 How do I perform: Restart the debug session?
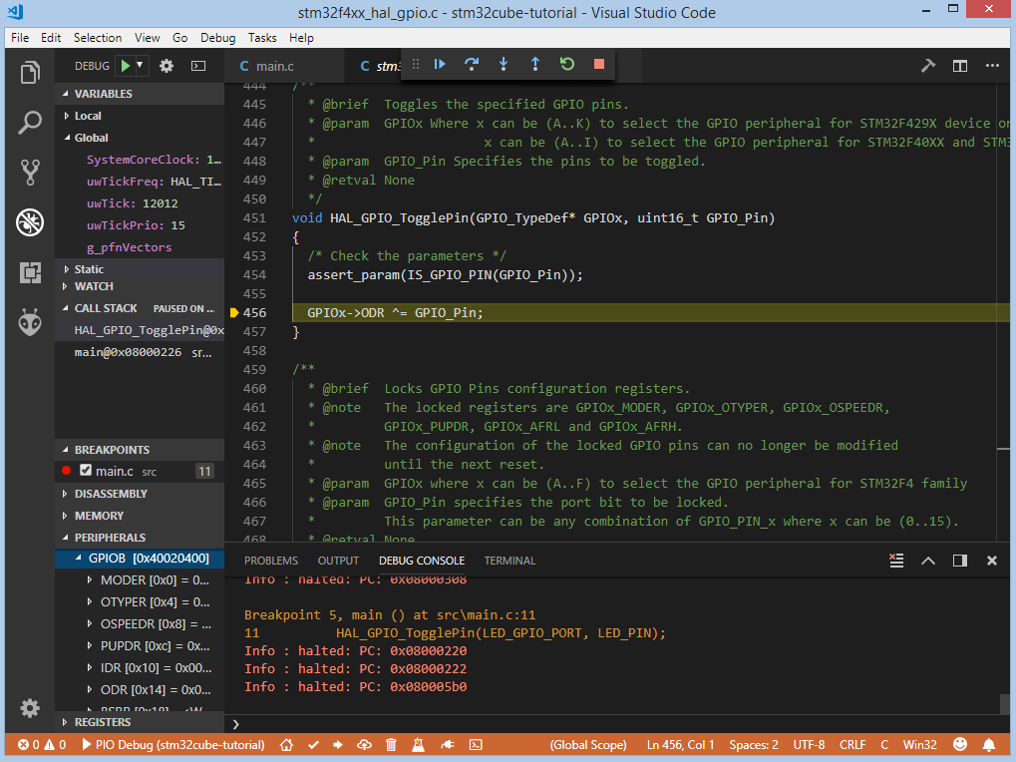567,64
